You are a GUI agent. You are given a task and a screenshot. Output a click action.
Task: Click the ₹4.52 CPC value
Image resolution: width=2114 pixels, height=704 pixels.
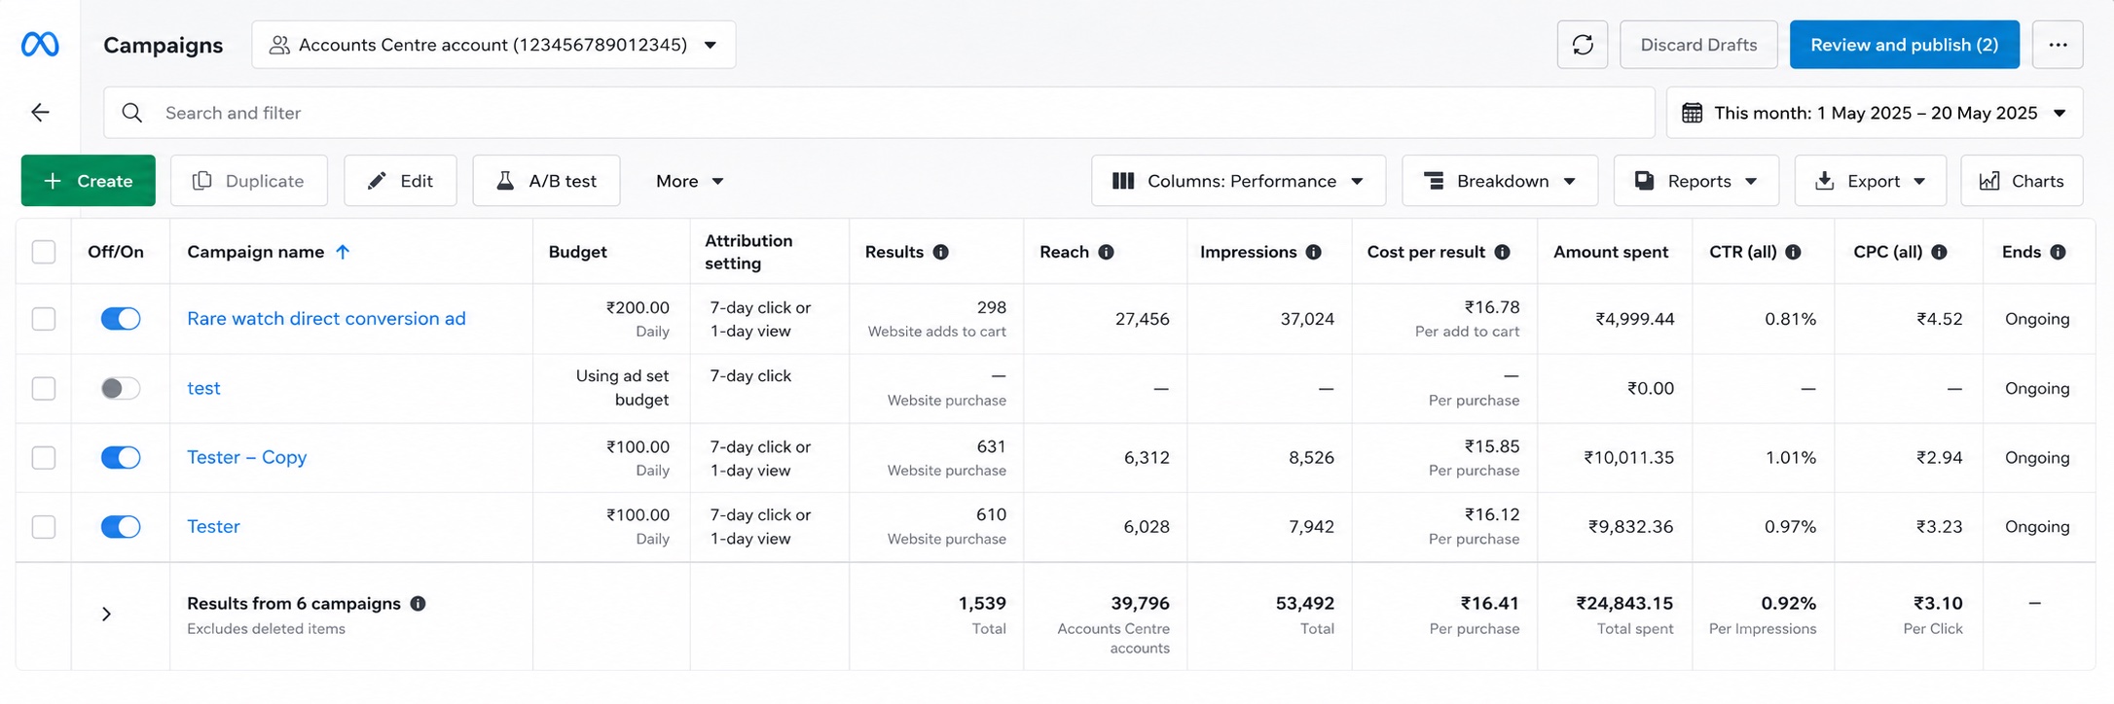(1939, 319)
